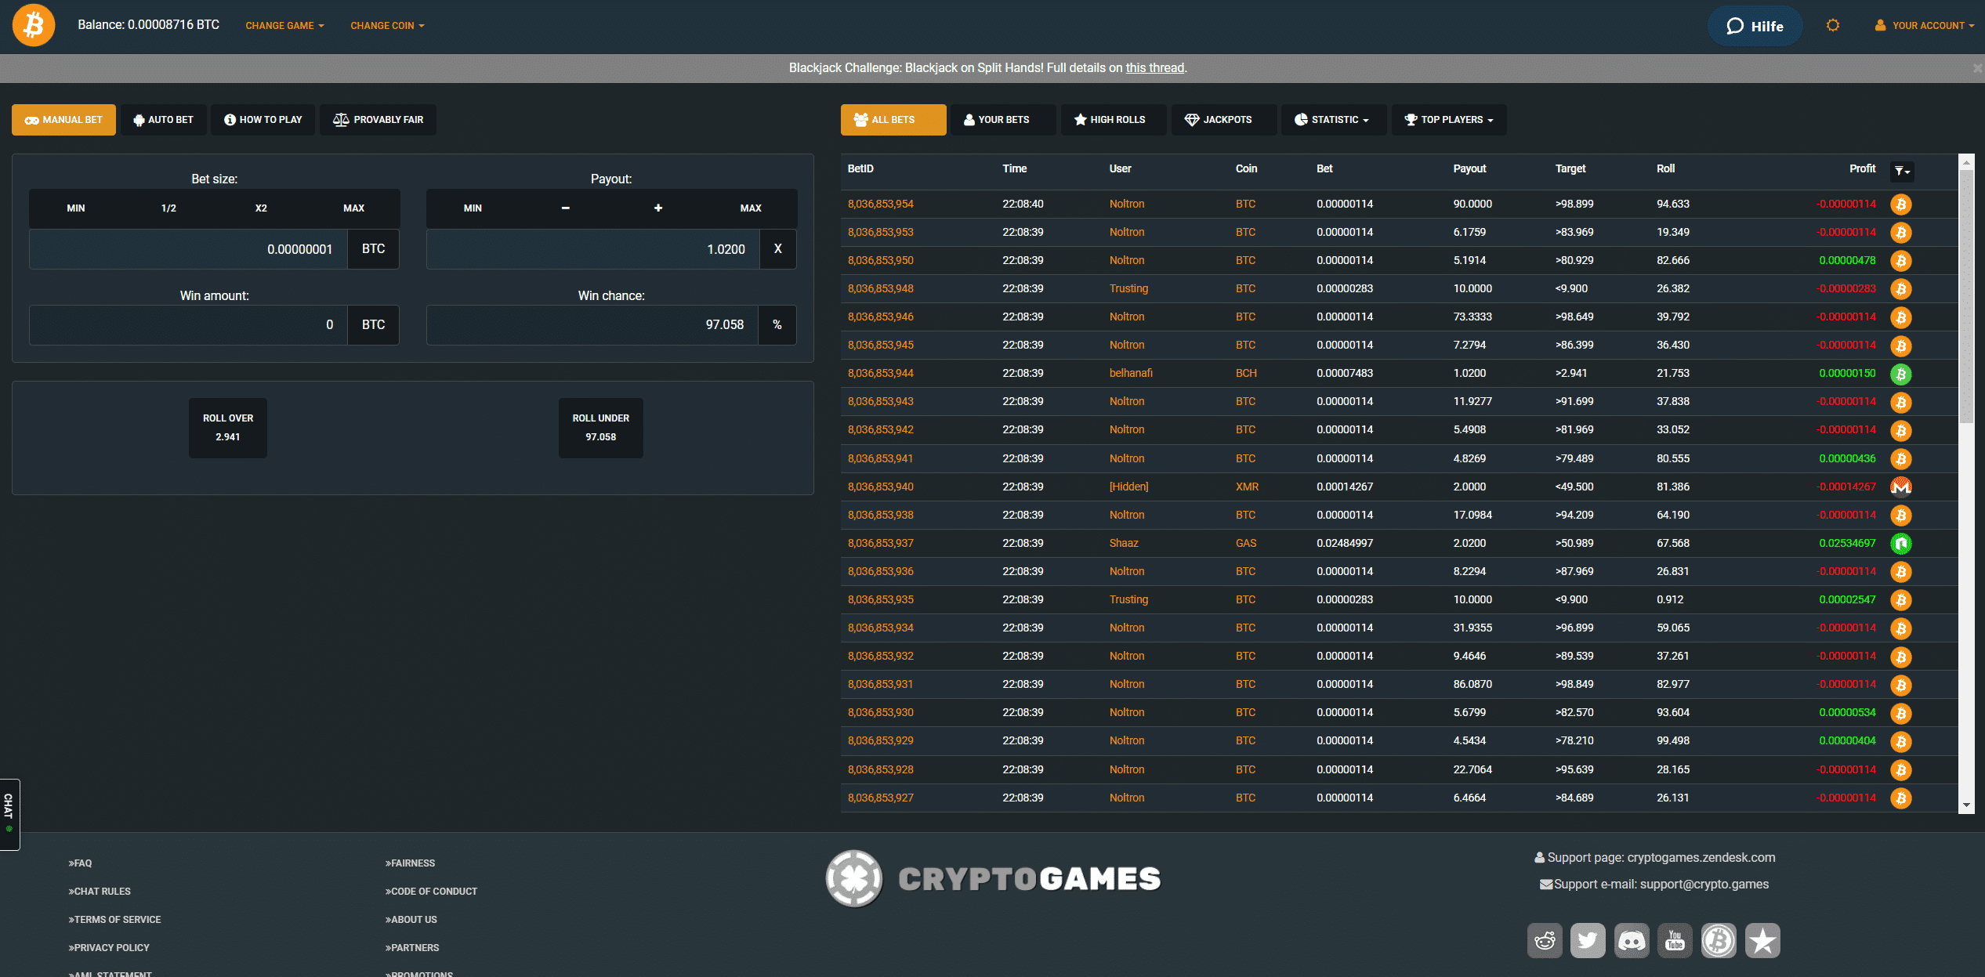
Task: Click the Payout input field
Action: click(592, 249)
